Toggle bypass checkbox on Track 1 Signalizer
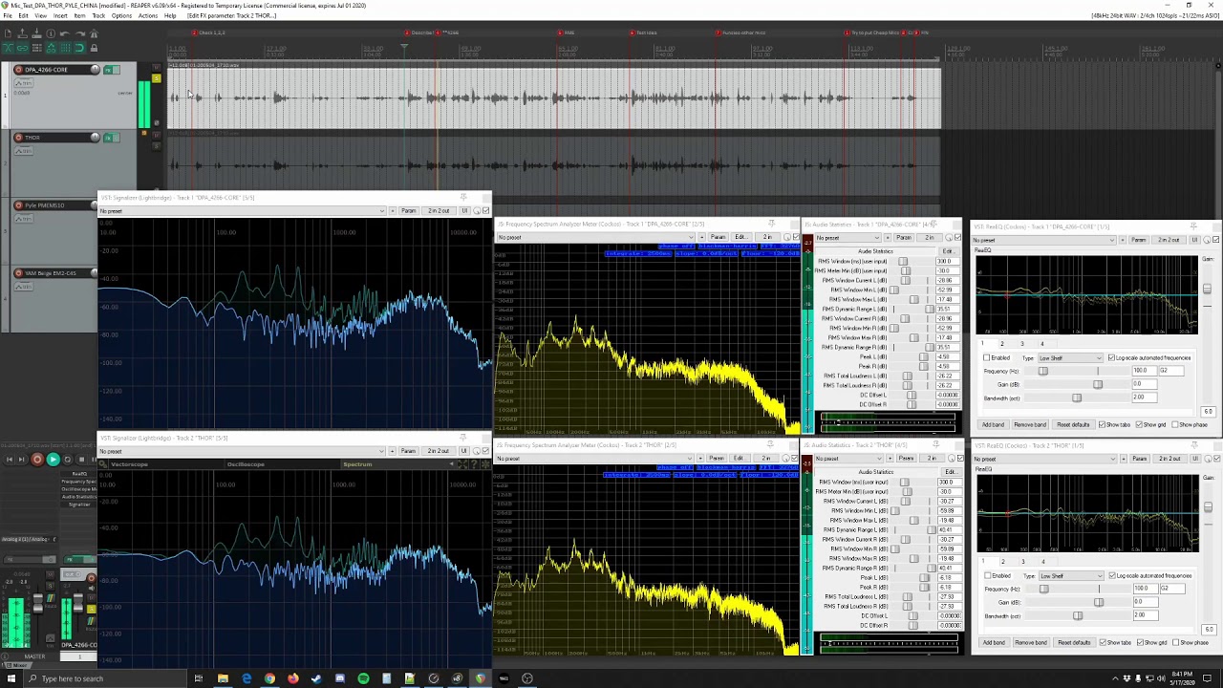 pos(485,210)
